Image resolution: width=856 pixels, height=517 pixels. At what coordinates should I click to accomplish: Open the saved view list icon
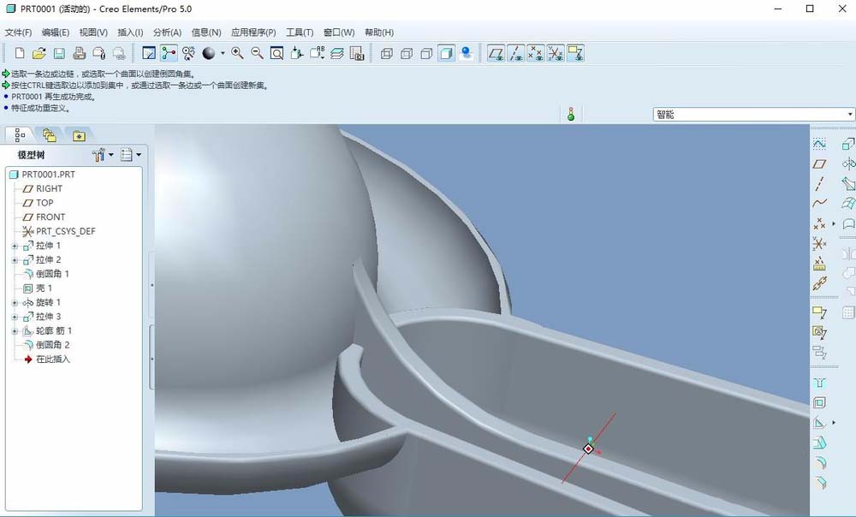pos(317,53)
